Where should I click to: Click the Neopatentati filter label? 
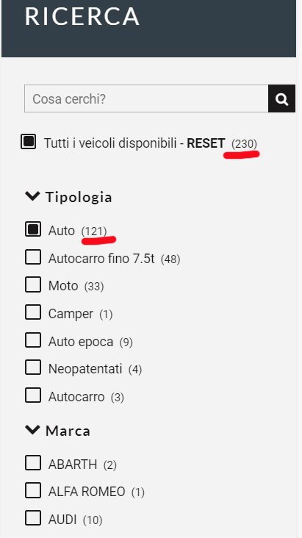pos(85,369)
